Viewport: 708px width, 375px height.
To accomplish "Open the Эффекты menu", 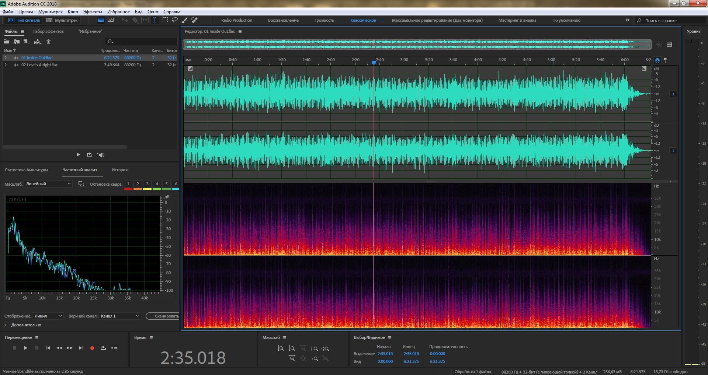I will (x=92, y=12).
